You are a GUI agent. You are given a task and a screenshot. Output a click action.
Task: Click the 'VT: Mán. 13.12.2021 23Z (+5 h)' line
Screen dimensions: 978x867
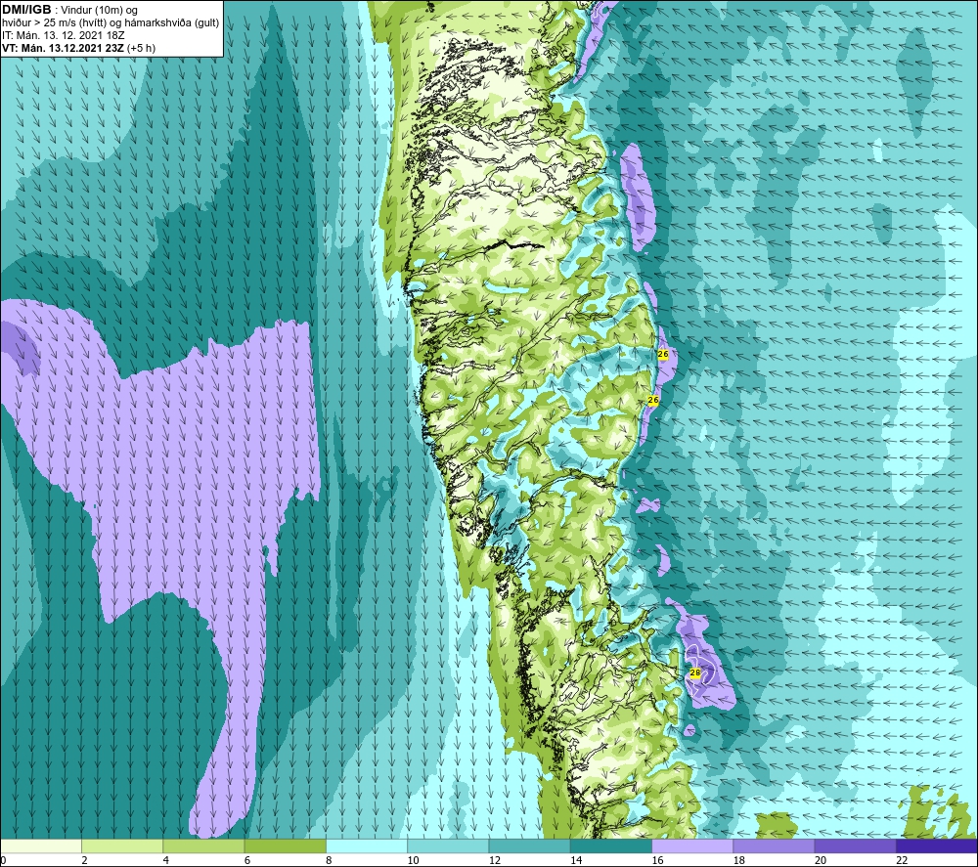[78, 48]
